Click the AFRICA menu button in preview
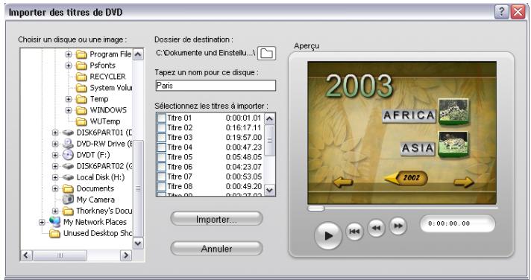 pyautogui.click(x=409, y=115)
